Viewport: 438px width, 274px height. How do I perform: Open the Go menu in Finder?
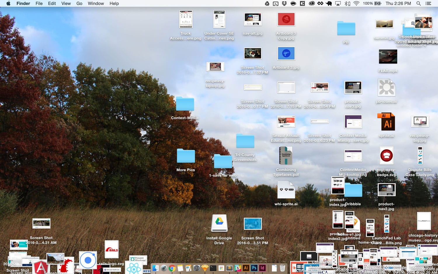pyautogui.click(x=79, y=4)
